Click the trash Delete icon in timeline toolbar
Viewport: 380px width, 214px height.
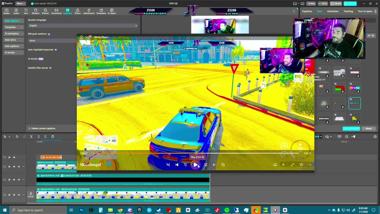(x=53, y=136)
